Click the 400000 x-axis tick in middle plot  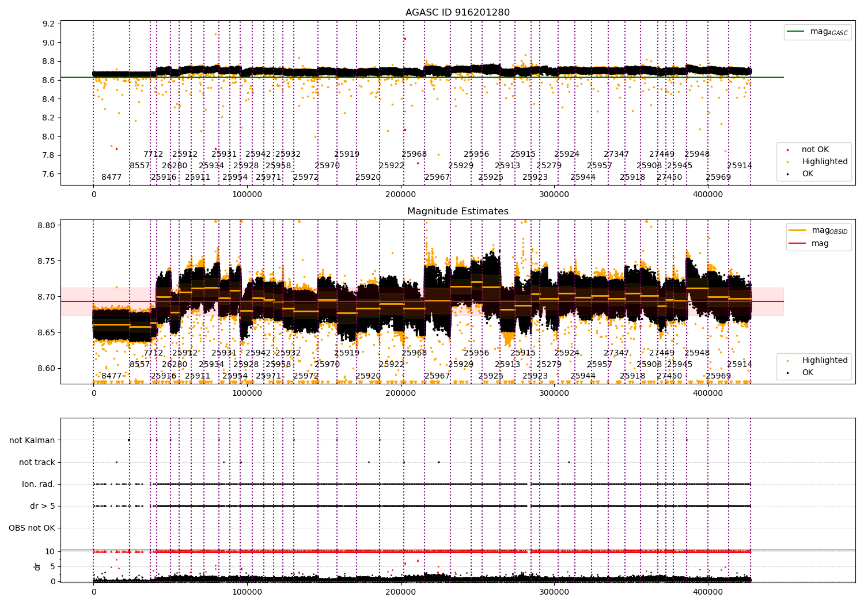pyautogui.click(x=708, y=394)
